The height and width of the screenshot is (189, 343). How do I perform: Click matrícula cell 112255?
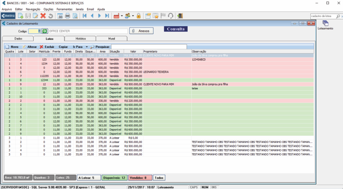click(45, 76)
